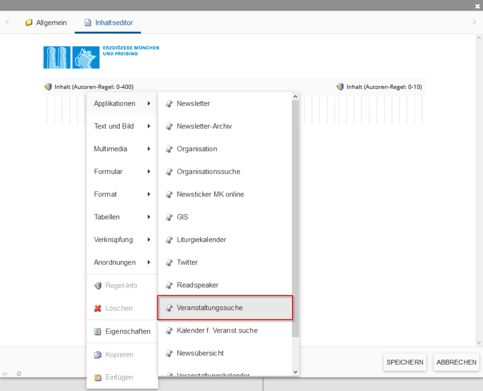This screenshot has height=391, width=483.
Task: Click the Kopieren copy icon
Action: pos(98,355)
